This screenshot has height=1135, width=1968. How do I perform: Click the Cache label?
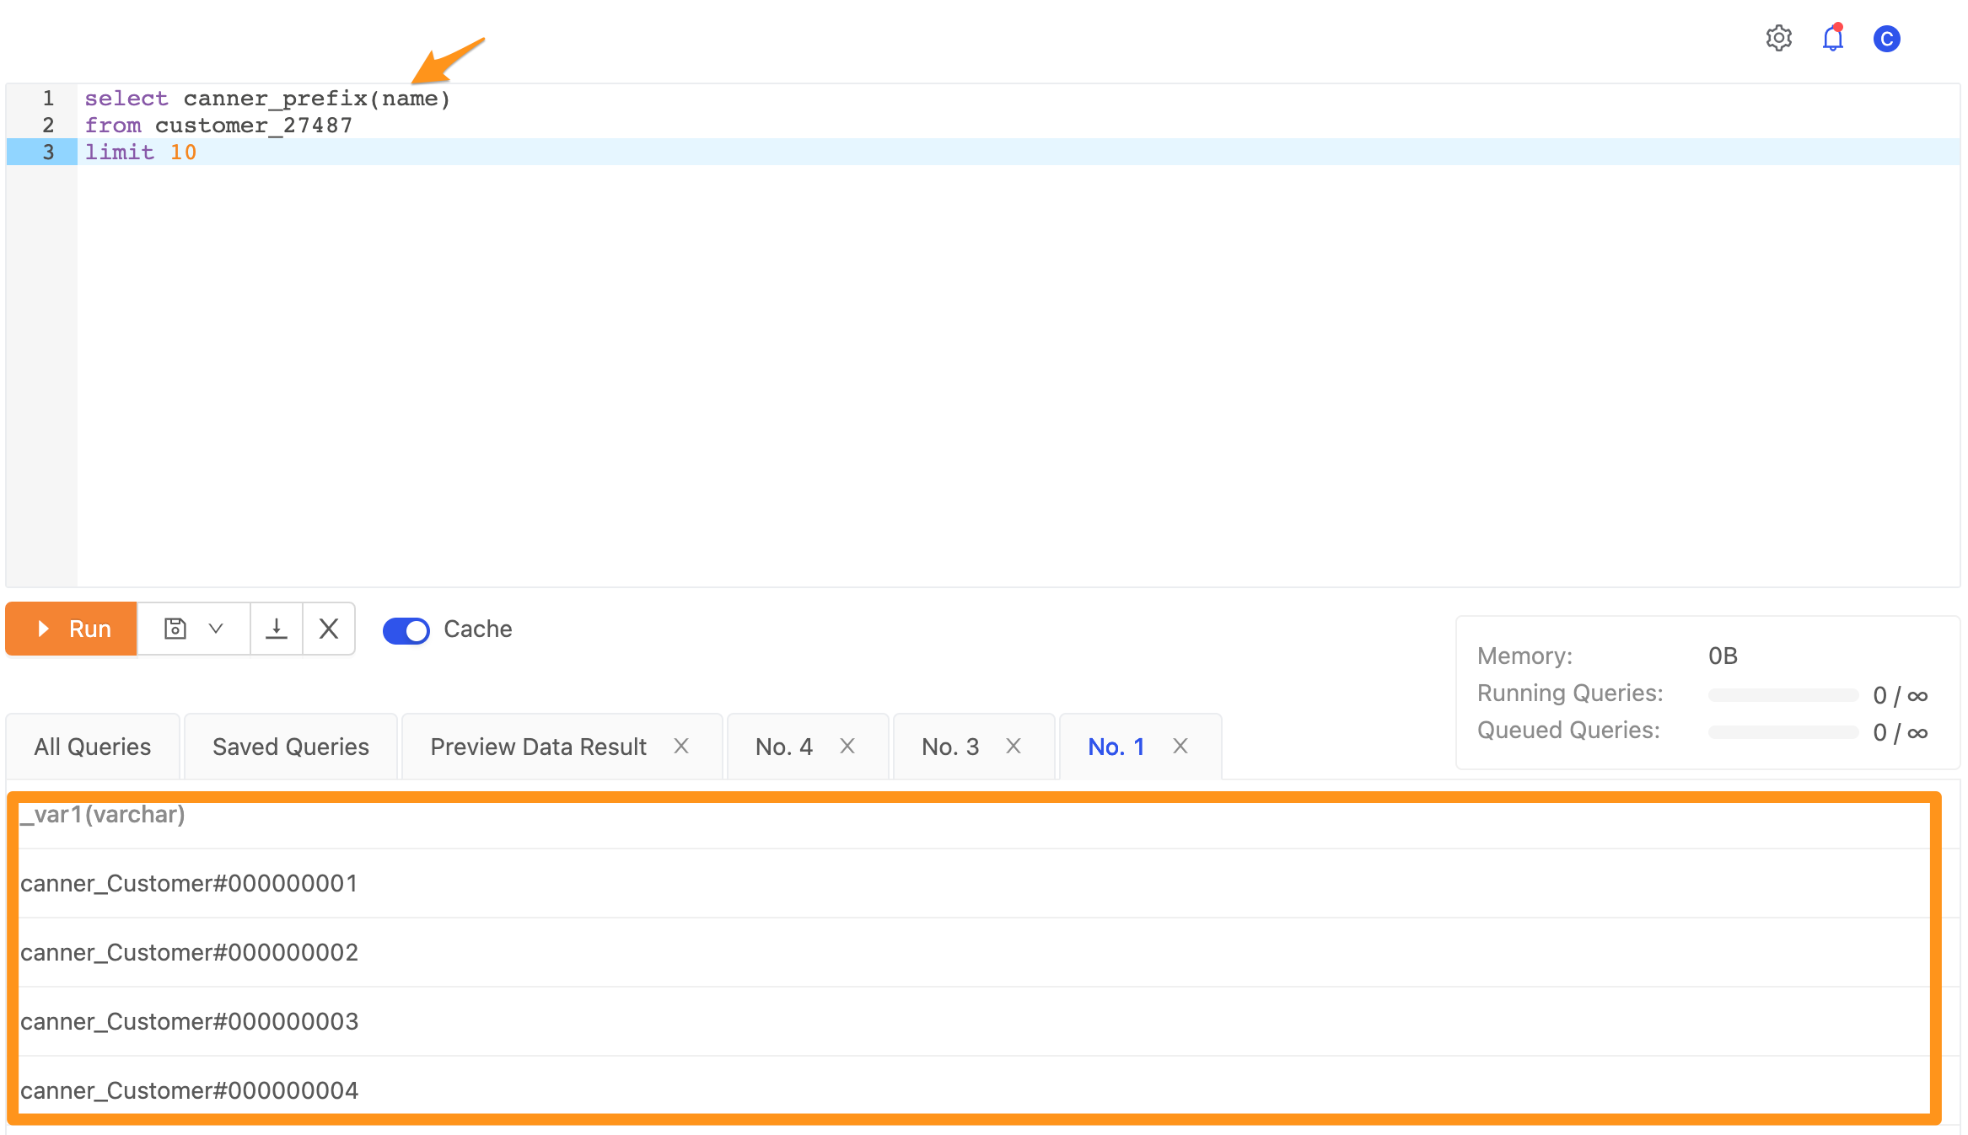pos(478,629)
